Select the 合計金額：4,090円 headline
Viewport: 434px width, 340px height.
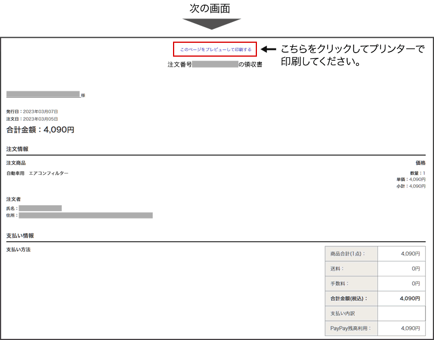click(41, 130)
